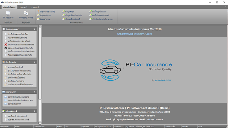
Task: Click login time '17/10/2021 11:31:21'
Action: coord(104,126)
